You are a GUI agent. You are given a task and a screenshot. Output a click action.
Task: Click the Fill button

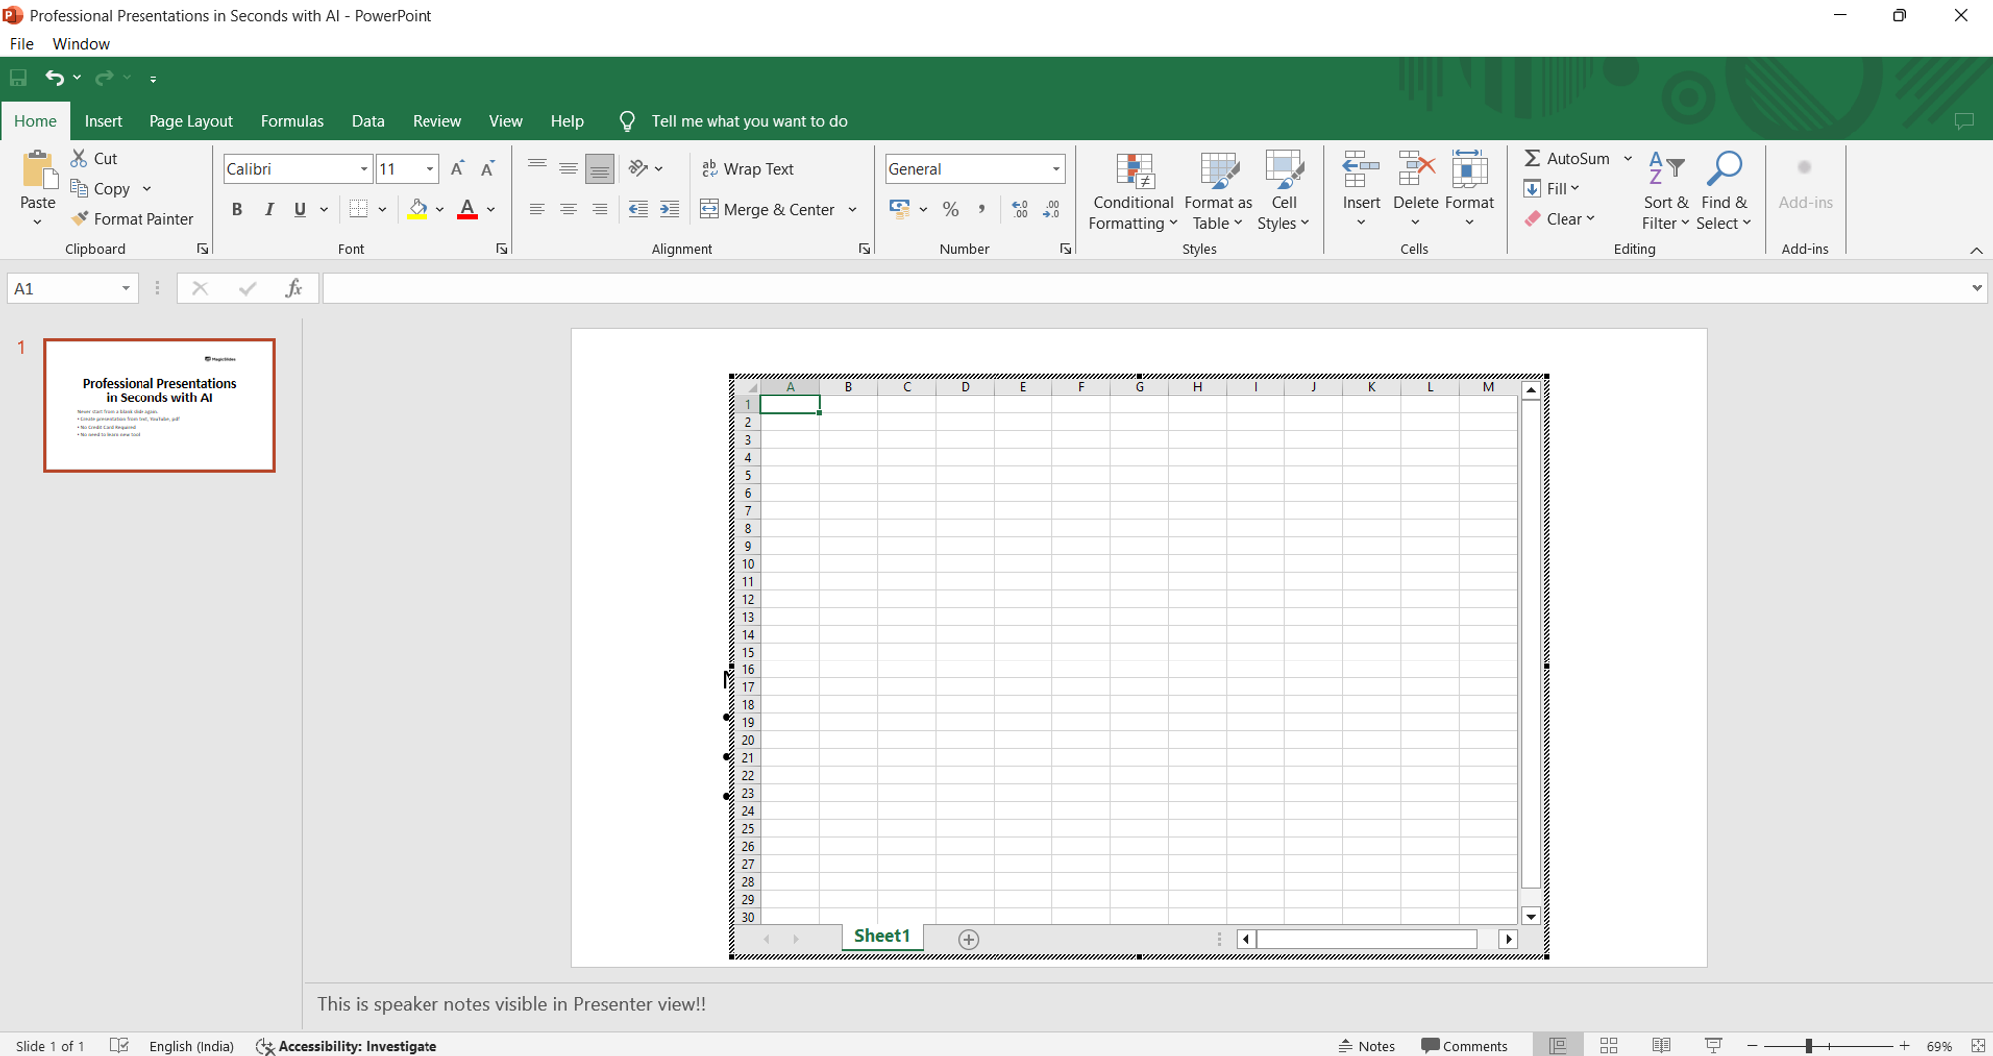[x=1552, y=188]
